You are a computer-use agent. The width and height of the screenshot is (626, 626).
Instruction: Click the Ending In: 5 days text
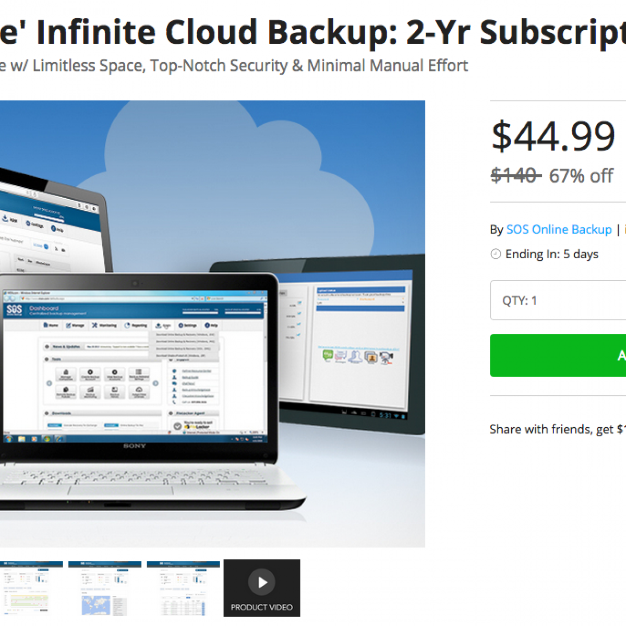[552, 254]
